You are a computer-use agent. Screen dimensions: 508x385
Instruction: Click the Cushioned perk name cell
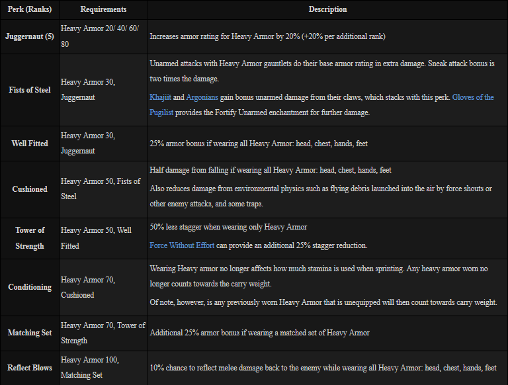[x=29, y=189]
